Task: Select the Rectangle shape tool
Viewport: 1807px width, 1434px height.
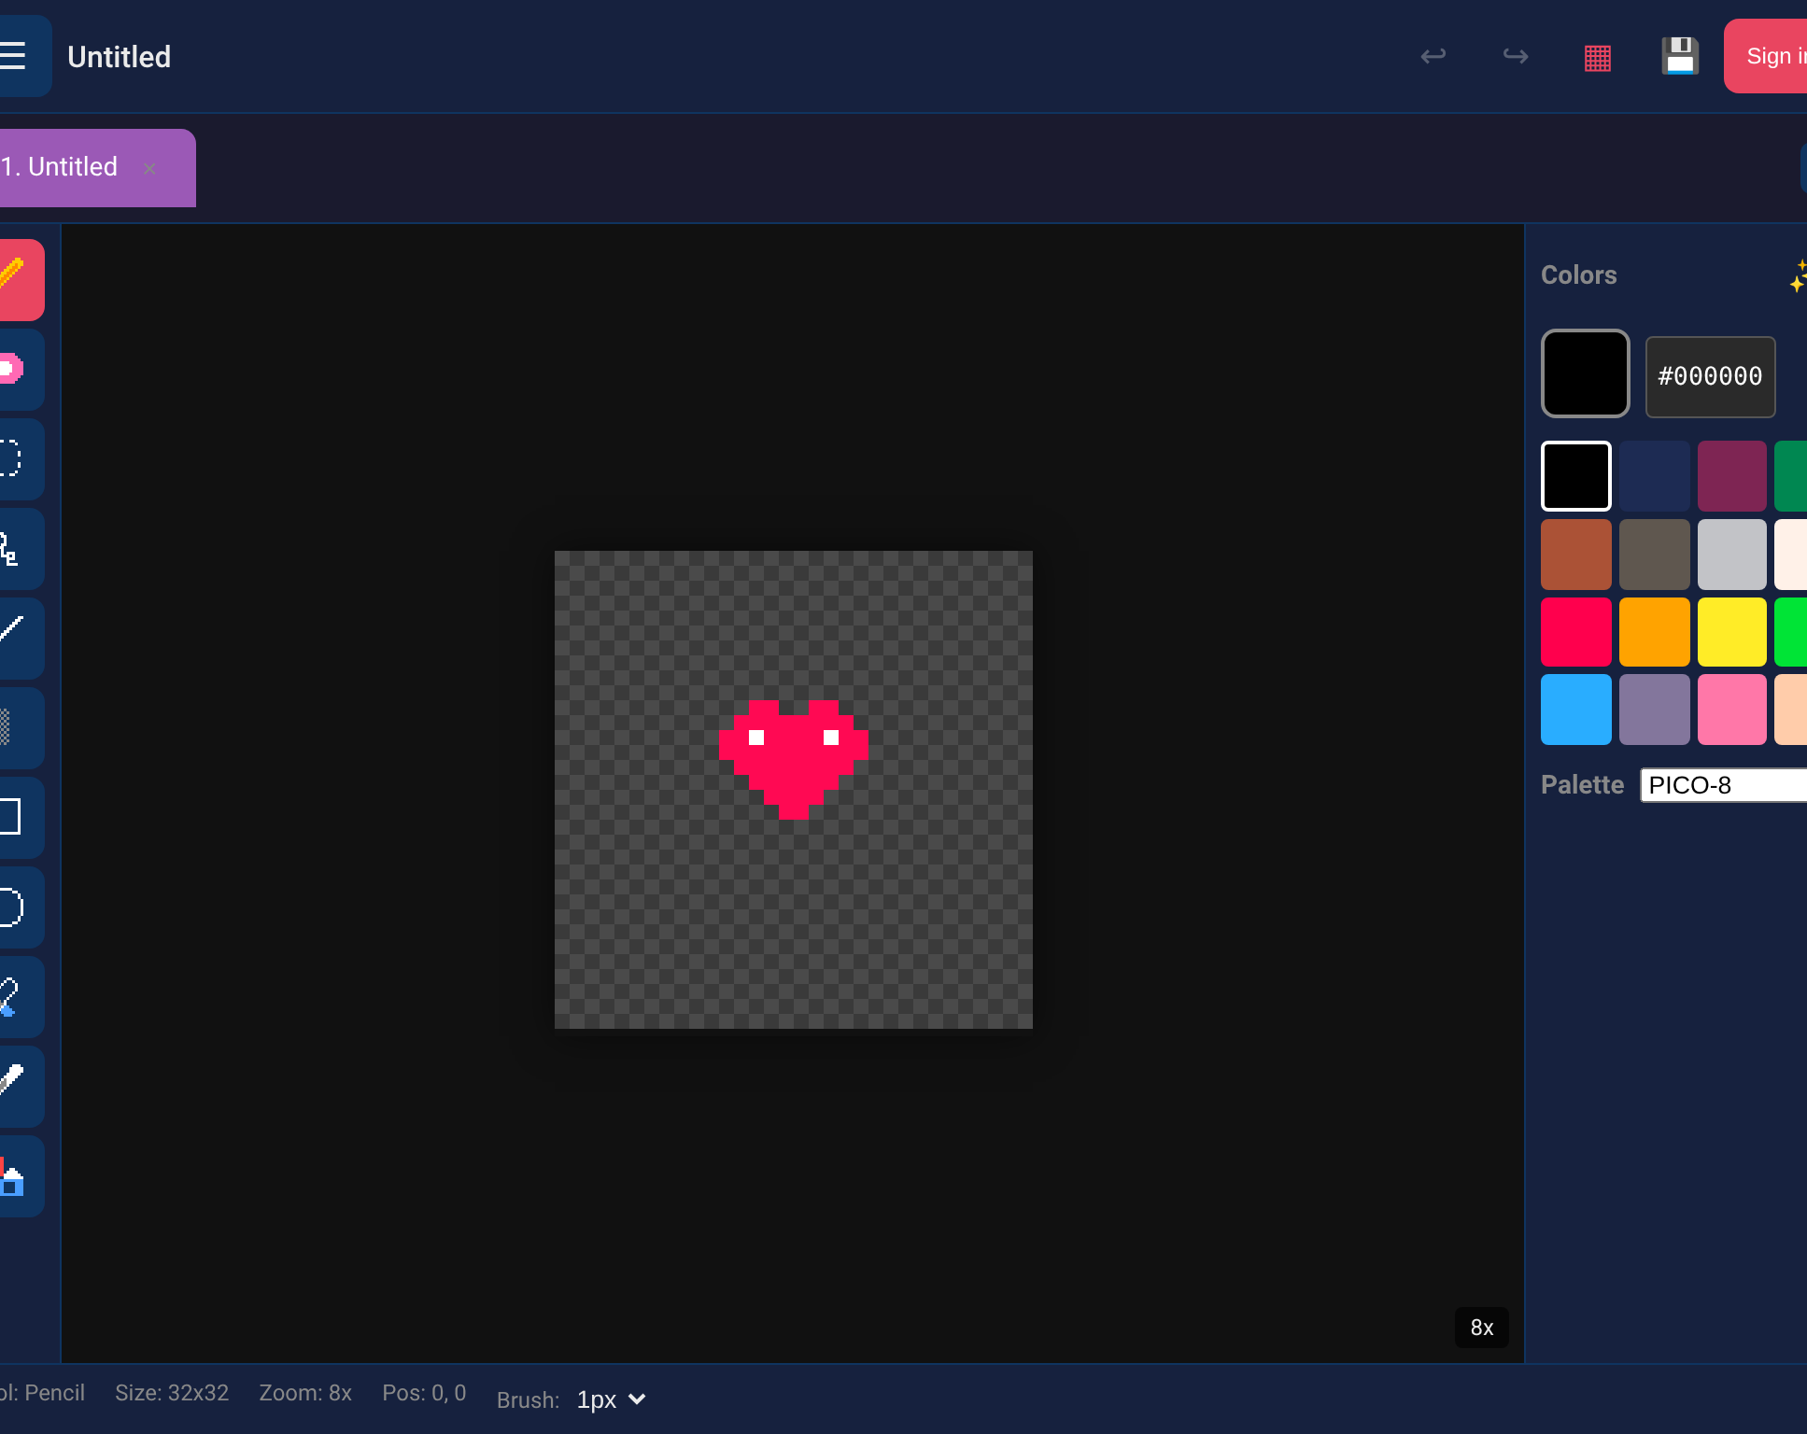Action: [x=17, y=817]
